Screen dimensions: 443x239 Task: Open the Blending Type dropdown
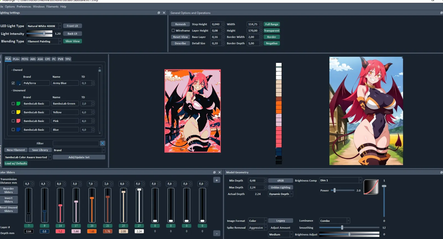tap(44, 41)
